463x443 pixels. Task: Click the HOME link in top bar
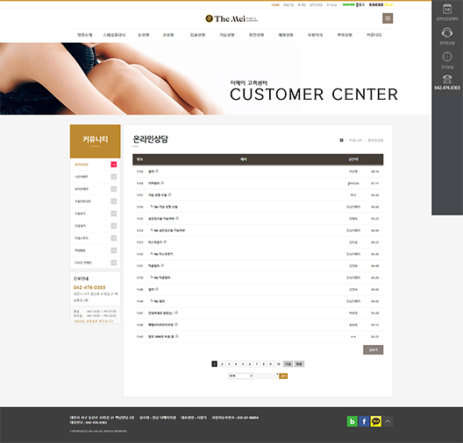click(x=275, y=4)
